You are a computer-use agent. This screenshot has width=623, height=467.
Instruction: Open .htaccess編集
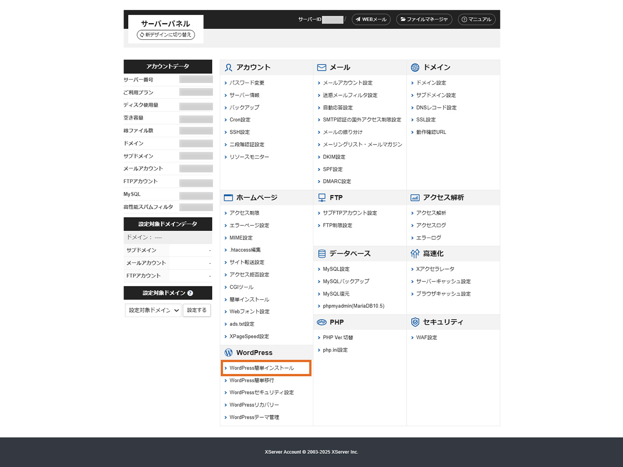click(x=245, y=250)
